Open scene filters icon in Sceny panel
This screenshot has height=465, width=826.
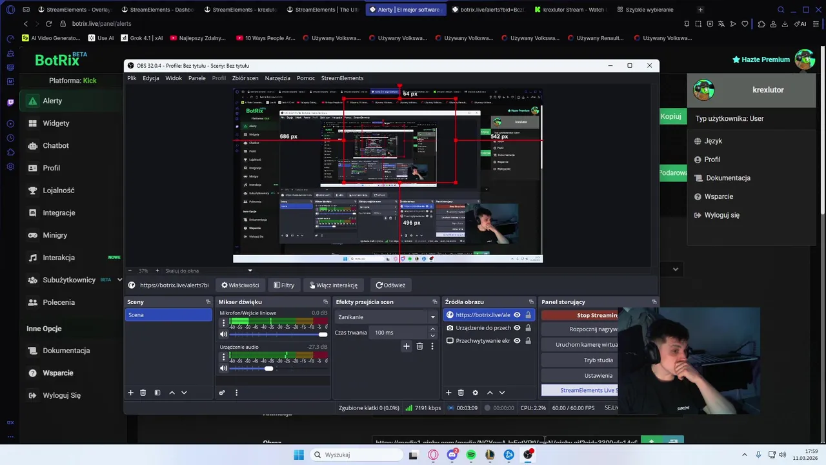pyautogui.click(x=157, y=393)
